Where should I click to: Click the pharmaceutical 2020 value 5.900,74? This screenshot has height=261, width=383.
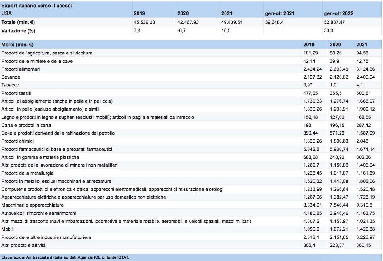coord(339,149)
